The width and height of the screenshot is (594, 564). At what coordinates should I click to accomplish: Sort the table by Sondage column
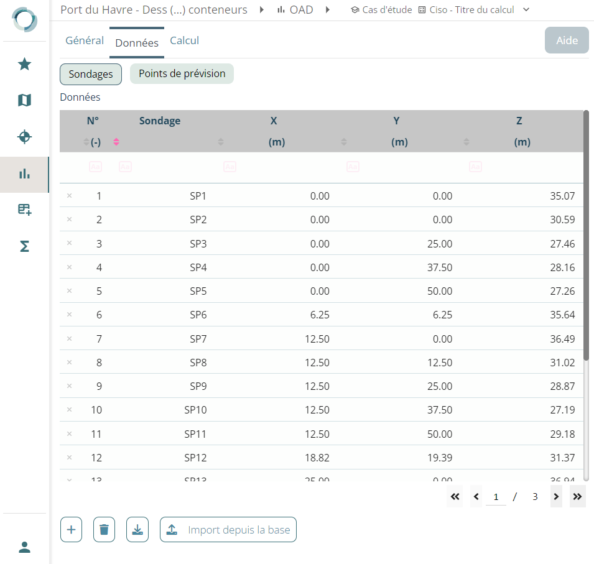(221, 142)
